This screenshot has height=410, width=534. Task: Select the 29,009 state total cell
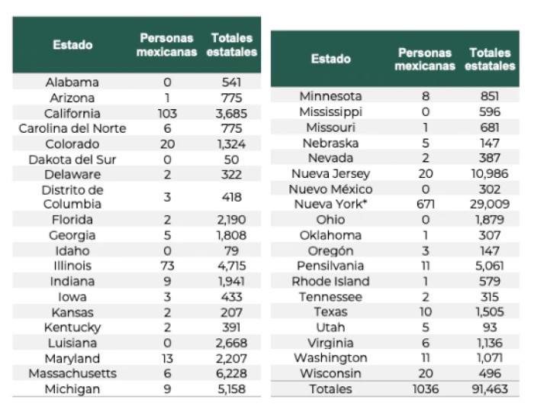[x=490, y=205]
